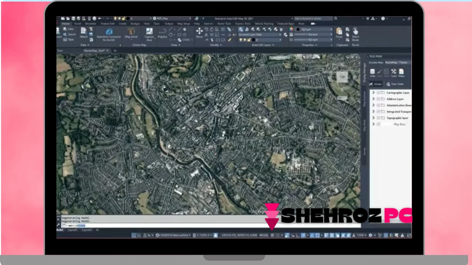Screen dimensions: 472x265
Task: Click the Filter data icon
Action: [x=68, y=29]
